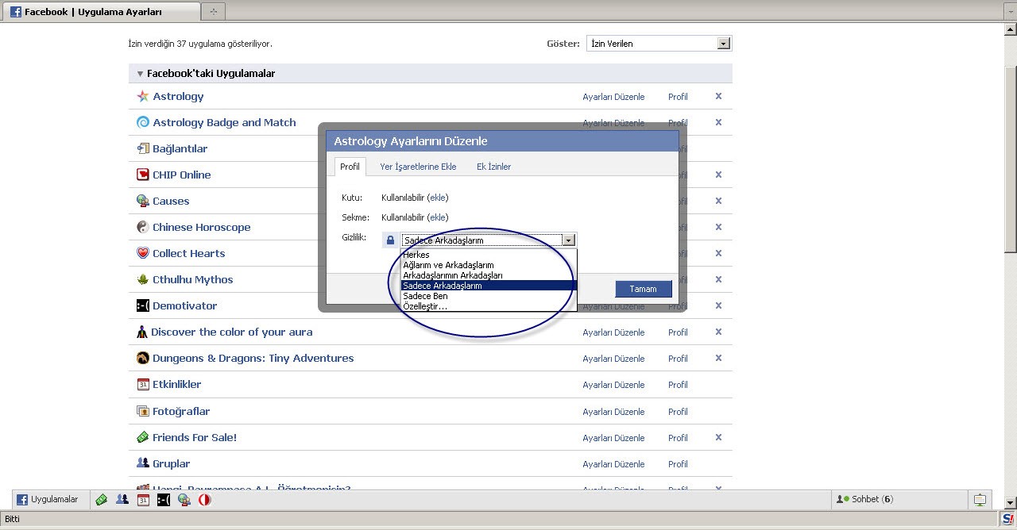The width and height of the screenshot is (1017, 530).
Task: Choose the highlighted Sadece Arkadaşlarım list option
Action: 489,286
